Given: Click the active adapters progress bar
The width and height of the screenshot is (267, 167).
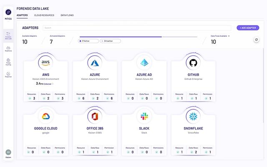Looking at the screenshot, I should (x=120, y=37).
